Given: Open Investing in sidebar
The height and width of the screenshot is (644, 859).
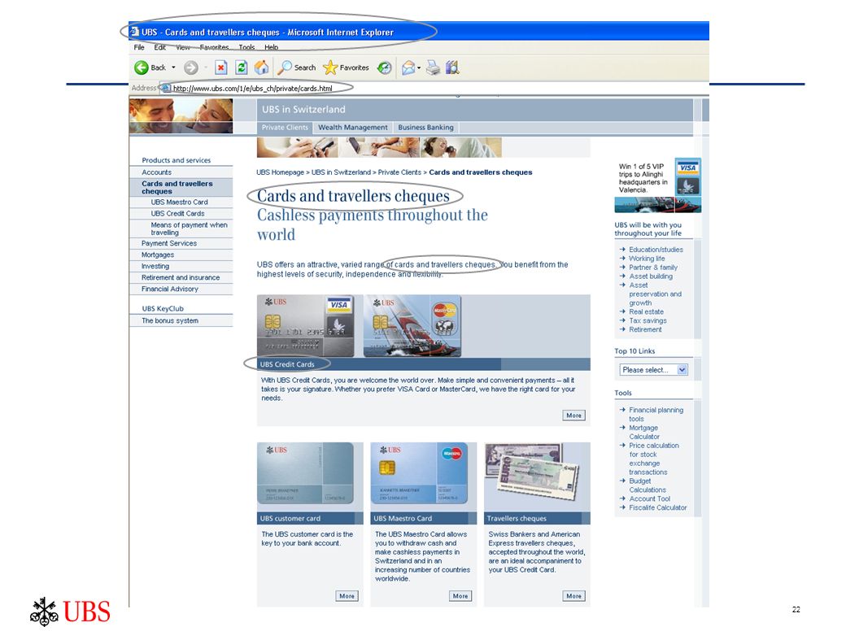Looking at the screenshot, I should click(x=155, y=266).
